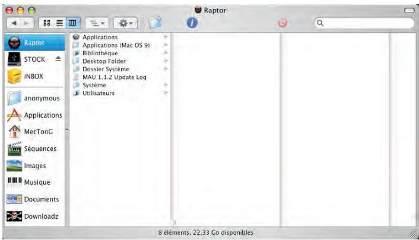Switch to column view
Viewport: 419px width, 240px height.
(x=72, y=23)
